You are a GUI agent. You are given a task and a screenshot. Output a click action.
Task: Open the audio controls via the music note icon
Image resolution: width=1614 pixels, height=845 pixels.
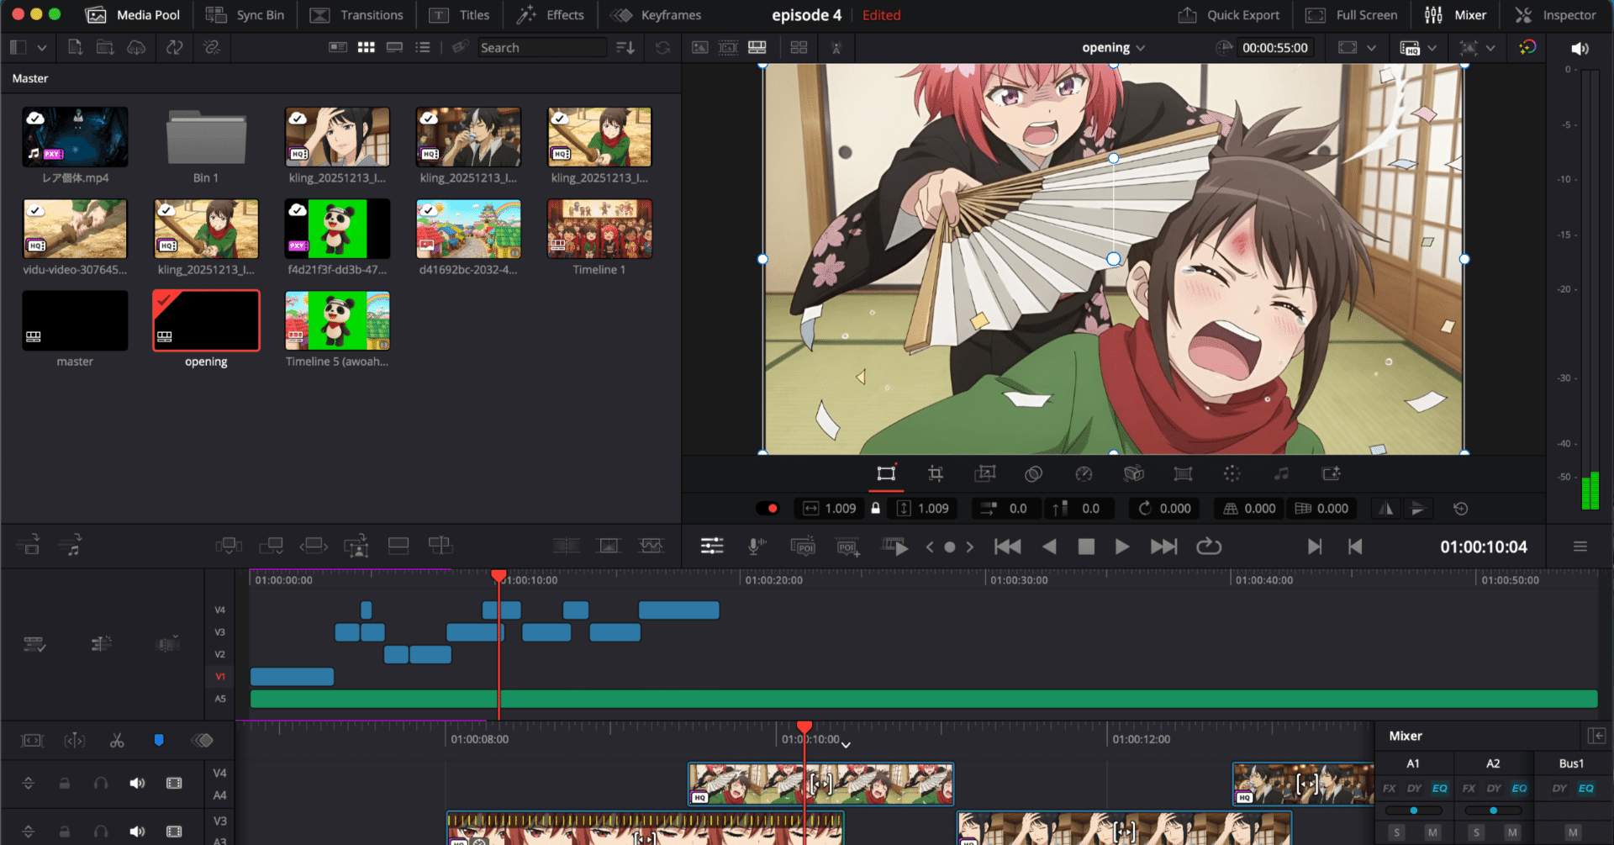[1281, 473]
